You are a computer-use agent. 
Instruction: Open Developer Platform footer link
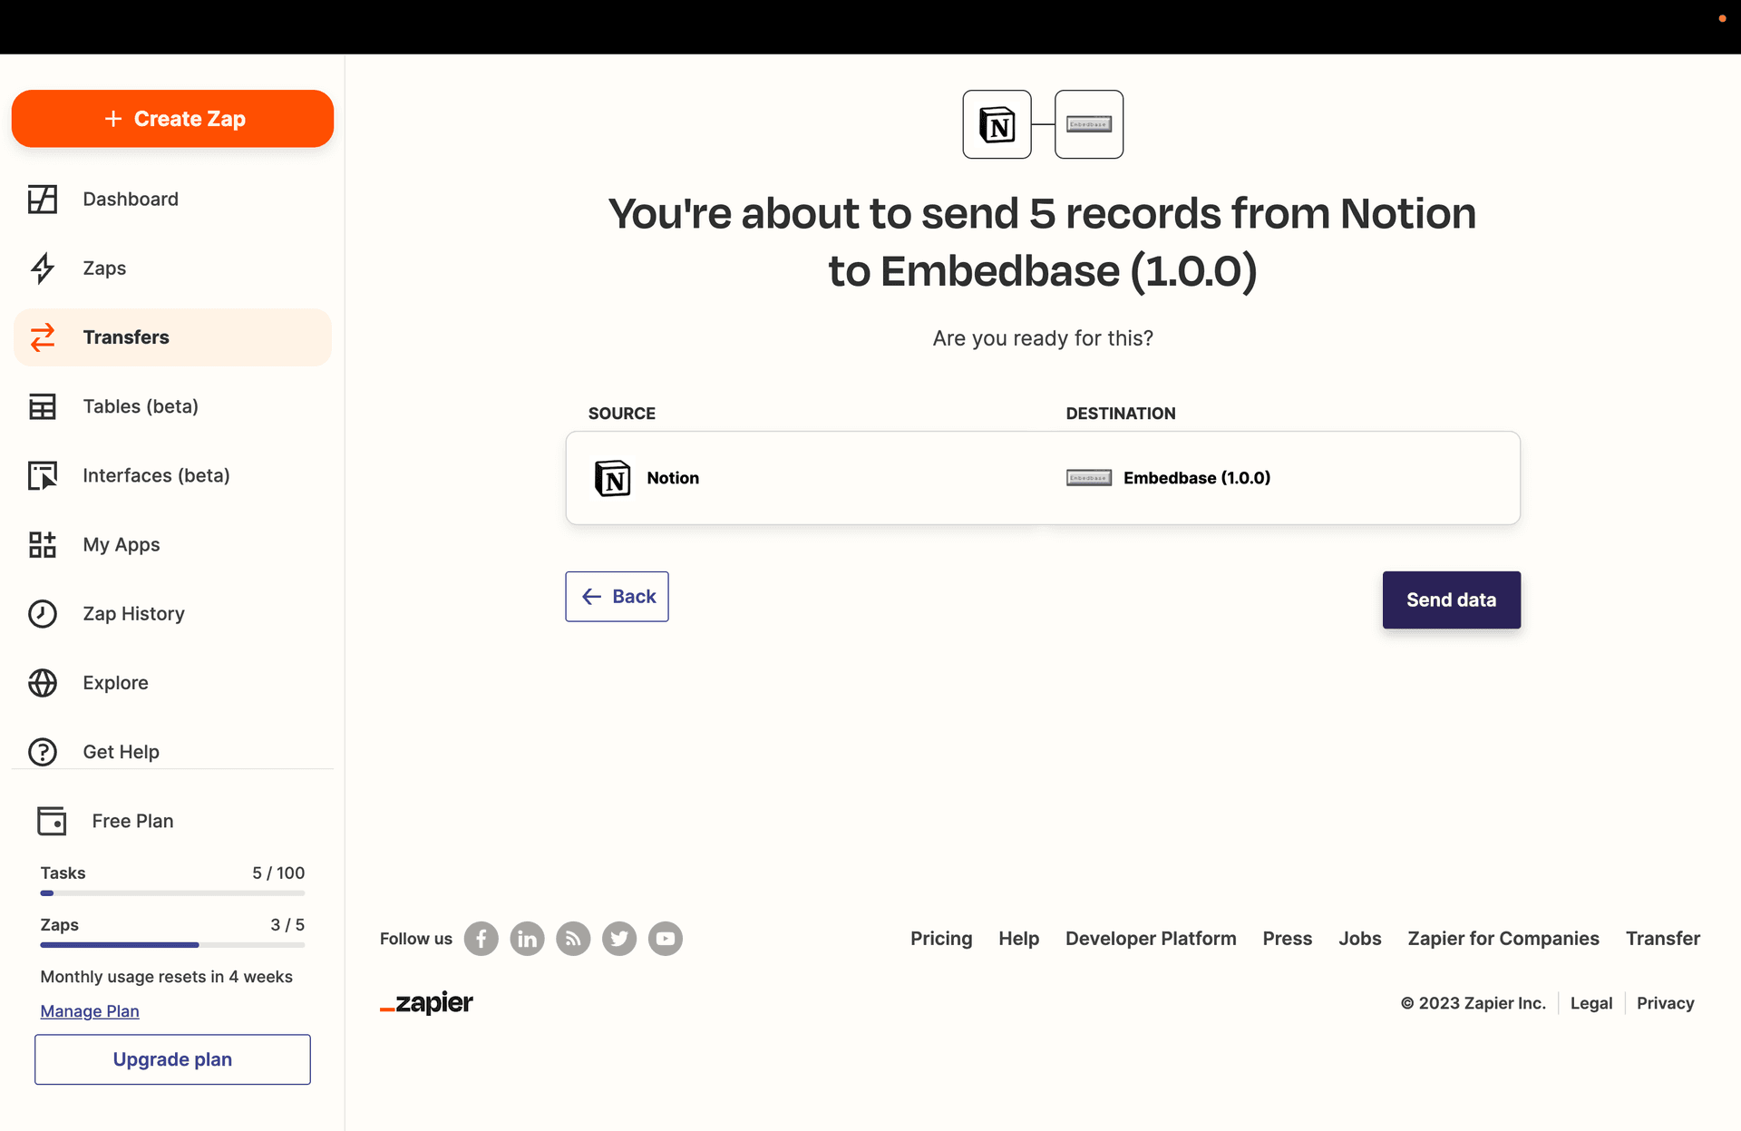pos(1151,939)
